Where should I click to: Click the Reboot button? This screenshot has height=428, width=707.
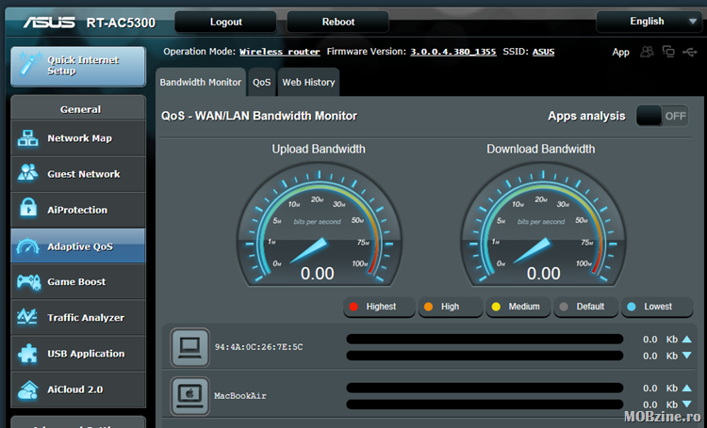pyautogui.click(x=337, y=22)
